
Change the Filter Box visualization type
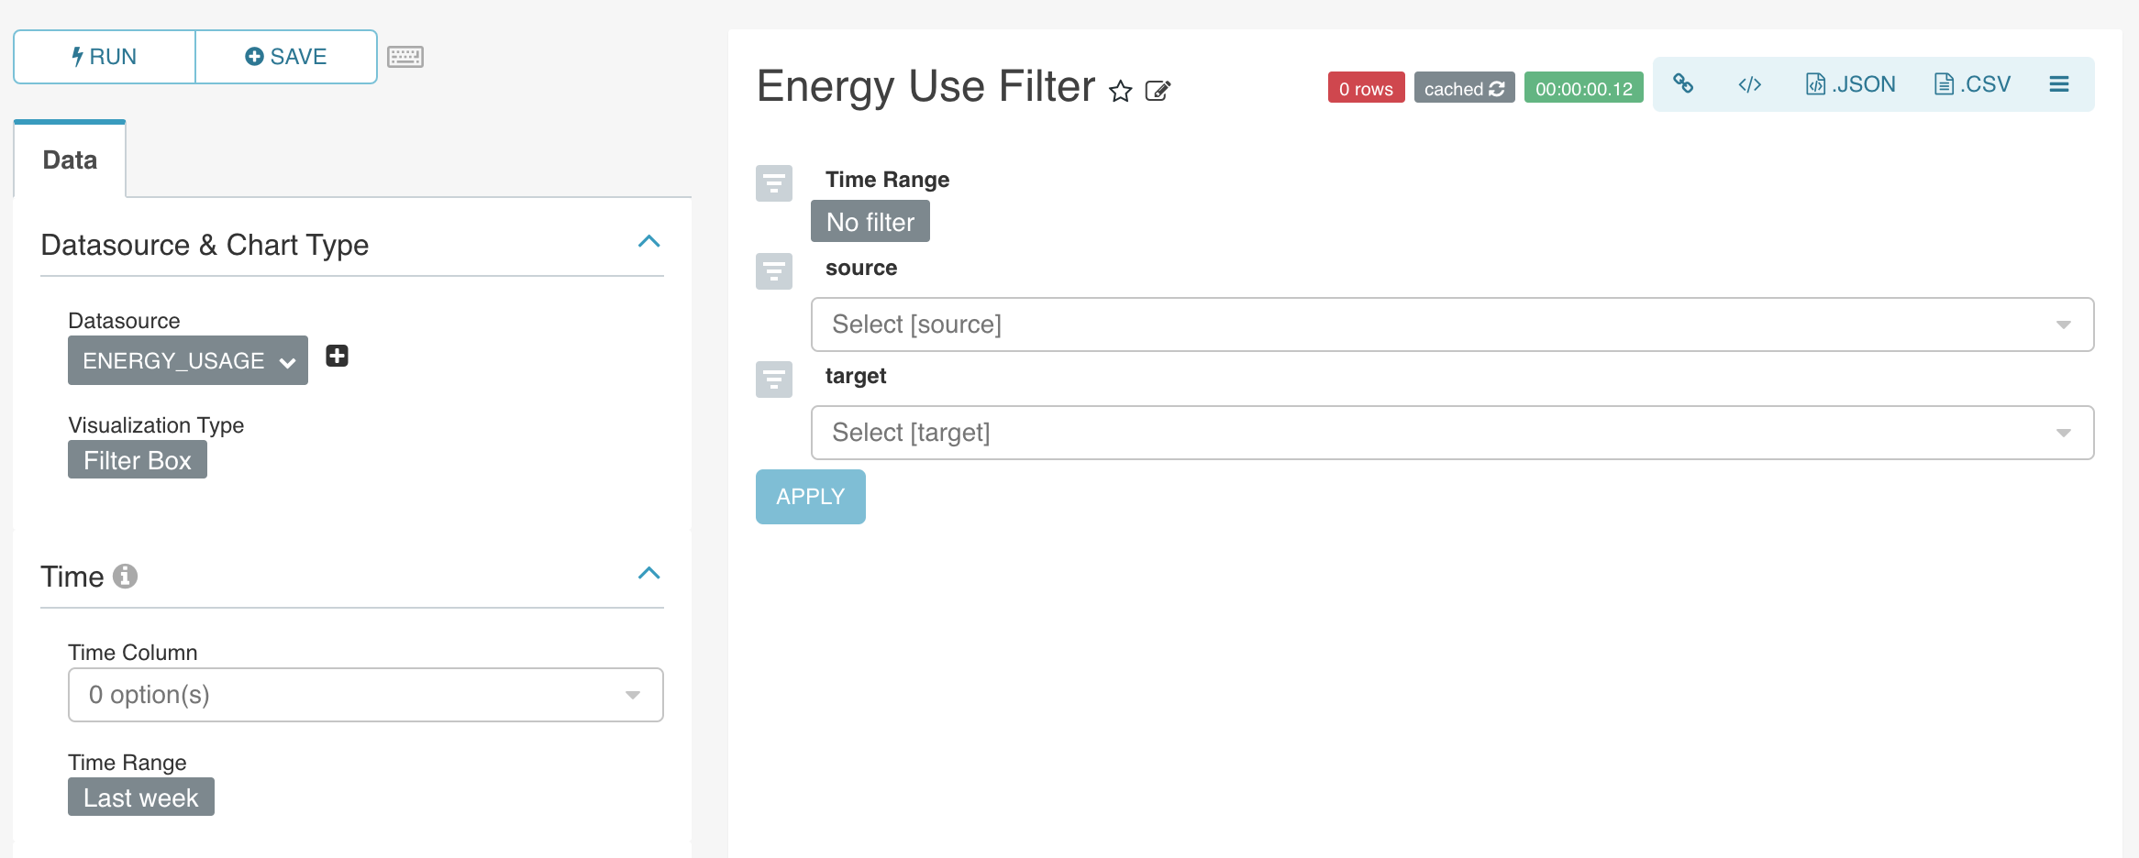(138, 459)
